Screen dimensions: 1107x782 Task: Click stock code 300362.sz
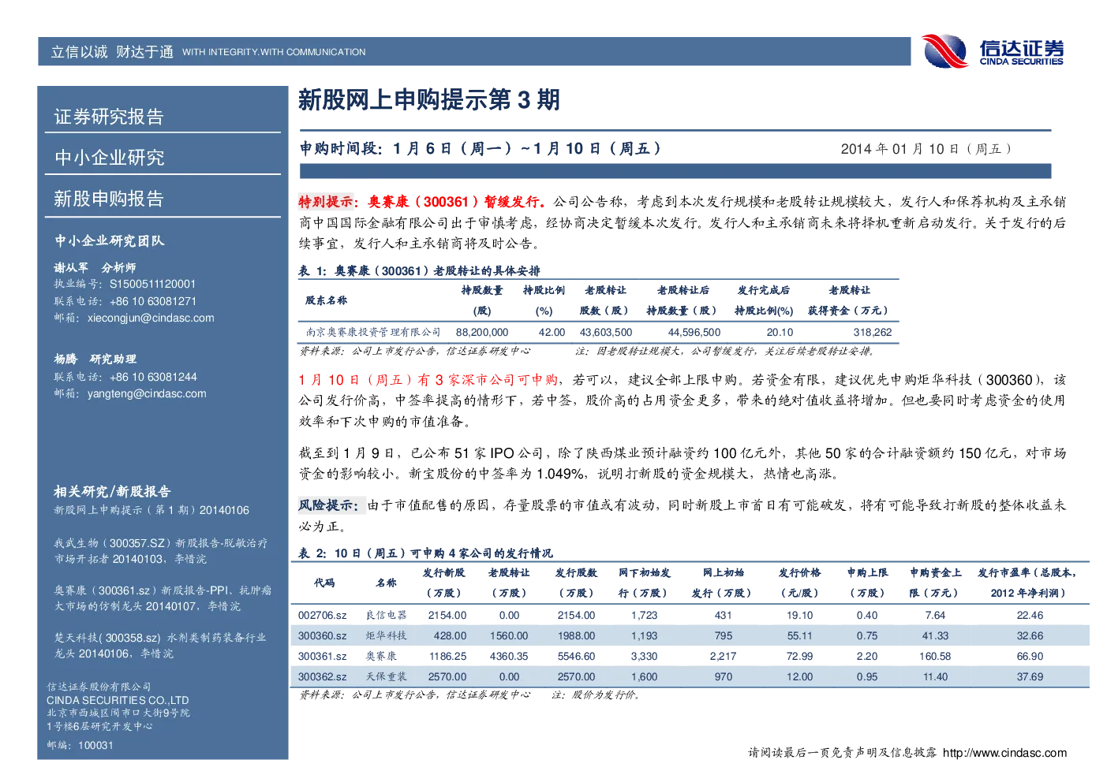(323, 677)
